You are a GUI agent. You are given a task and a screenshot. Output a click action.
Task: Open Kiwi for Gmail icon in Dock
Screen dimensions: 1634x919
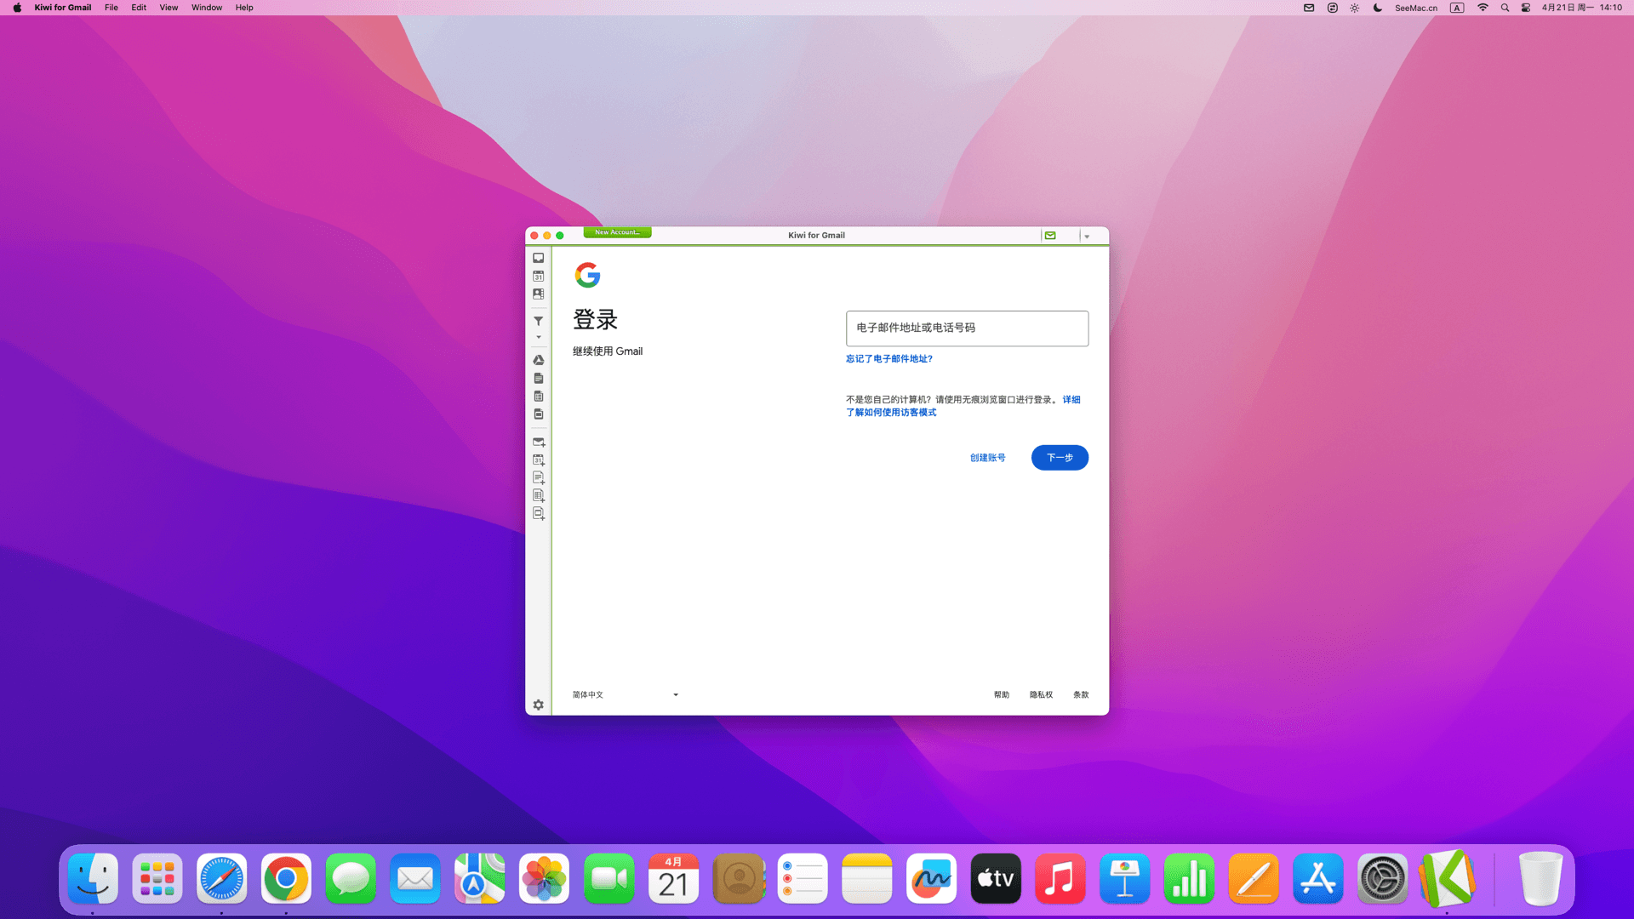coord(1448,878)
